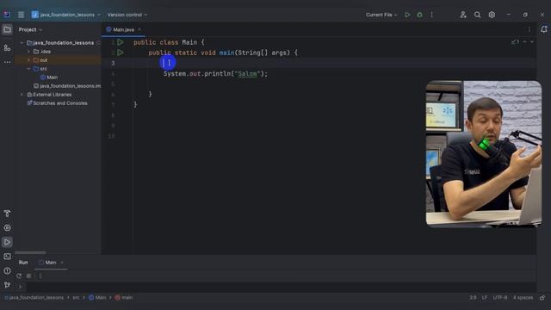551x310 pixels.
Task: Select the out folder row
Action: click(x=58, y=60)
